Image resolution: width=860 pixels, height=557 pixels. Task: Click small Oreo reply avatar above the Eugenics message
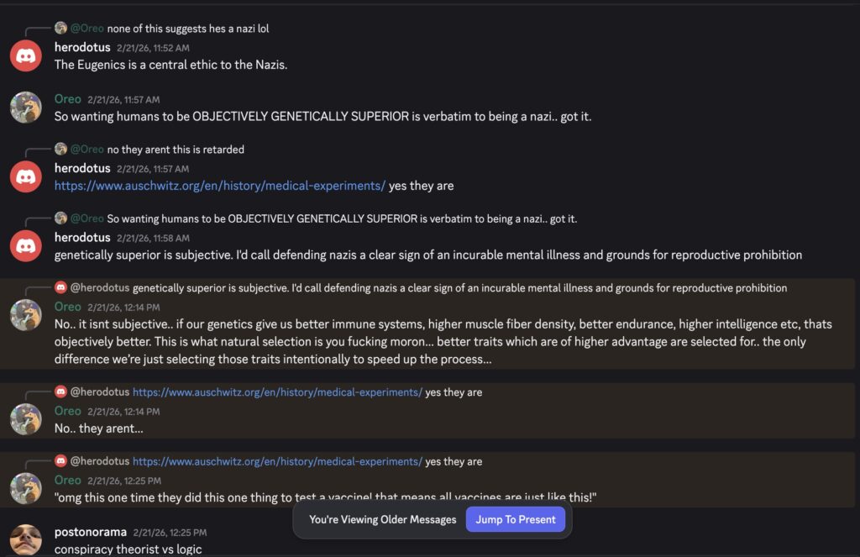tap(60, 29)
